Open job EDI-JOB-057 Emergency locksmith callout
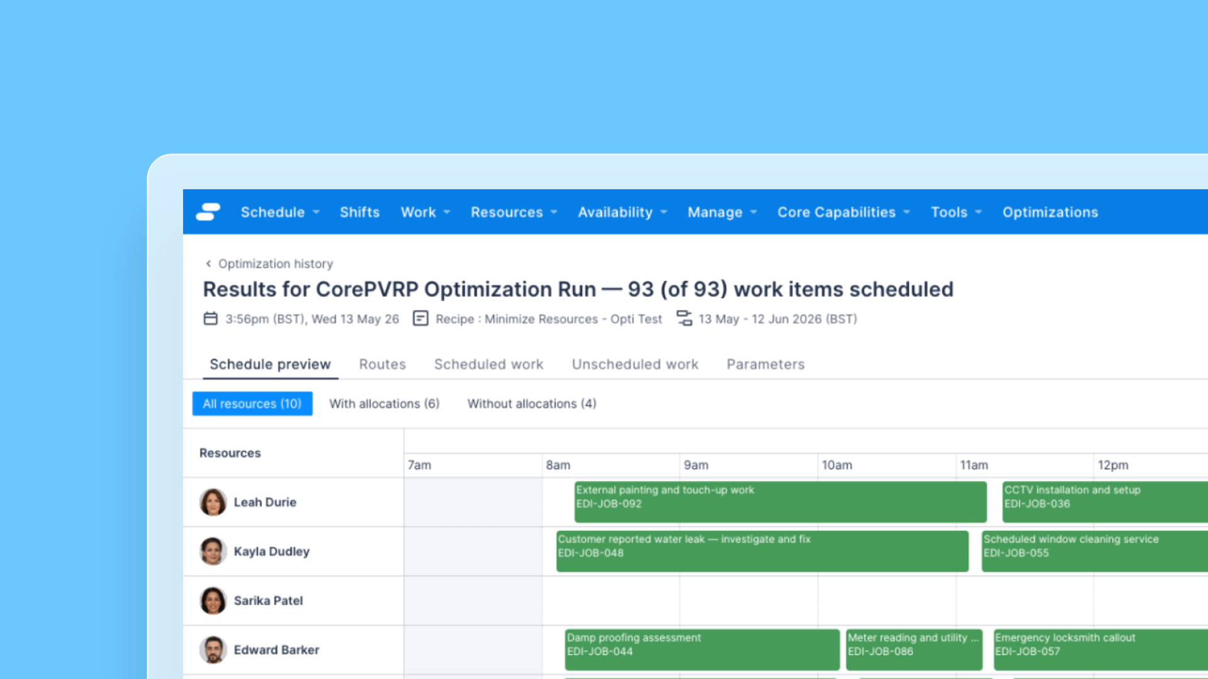Screen dimensions: 1208x679 [1100, 649]
